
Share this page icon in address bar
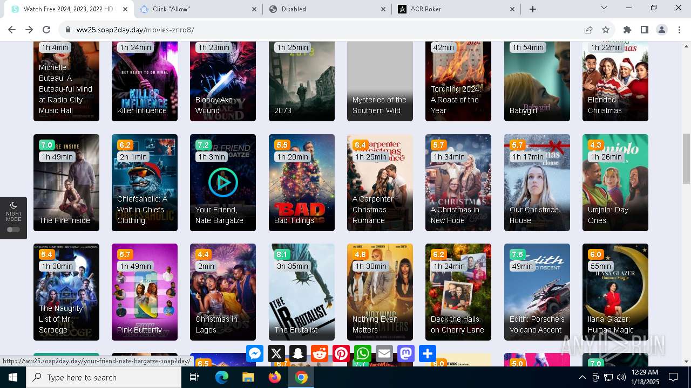click(x=588, y=30)
